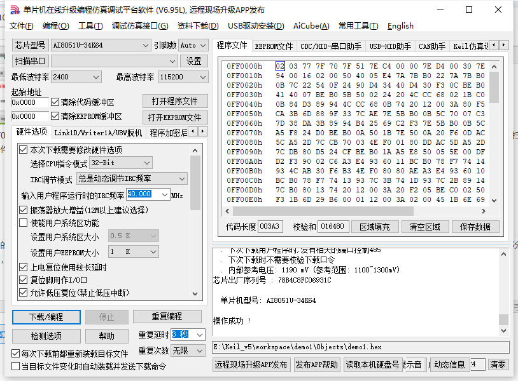Image resolution: width=518 pixels, height=381 pixels.
Task: Click the app logo icon in title bar
Action: pos(15,10)
